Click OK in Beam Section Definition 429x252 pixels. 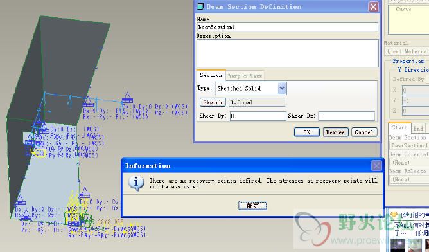pyautogui.click(x=307, y=132)
